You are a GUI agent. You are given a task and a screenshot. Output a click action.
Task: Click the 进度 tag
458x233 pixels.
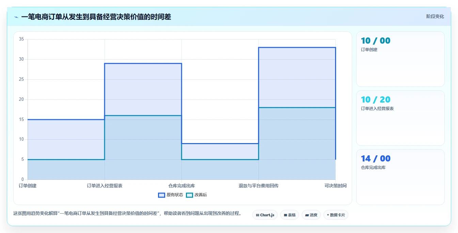311,215
